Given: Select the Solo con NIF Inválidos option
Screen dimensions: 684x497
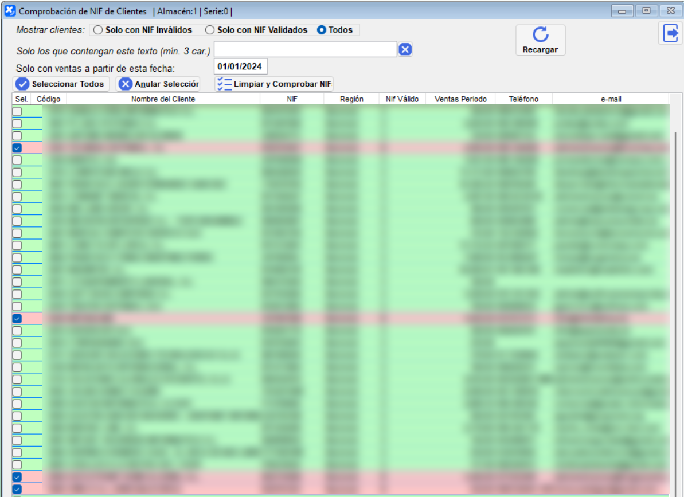Looking at the screenshot, I should [x=98, y=30].
